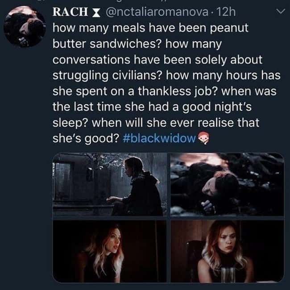This screenshot has width=290, height=290.
Task: Open bottom-right photo of woman with glass
Action: [227, 251]
